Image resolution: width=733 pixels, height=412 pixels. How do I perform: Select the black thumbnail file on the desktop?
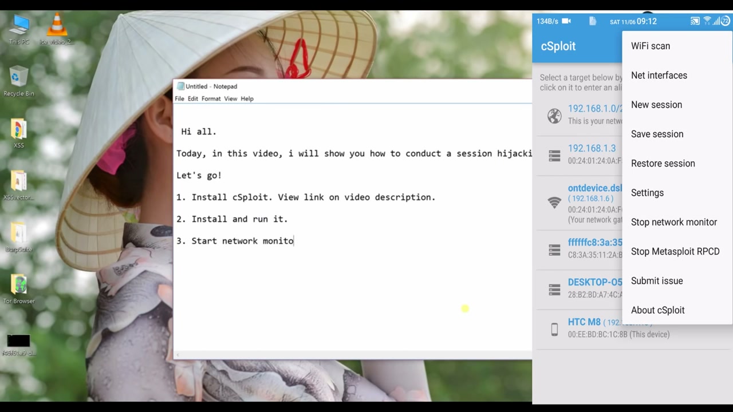click(19, 344)
